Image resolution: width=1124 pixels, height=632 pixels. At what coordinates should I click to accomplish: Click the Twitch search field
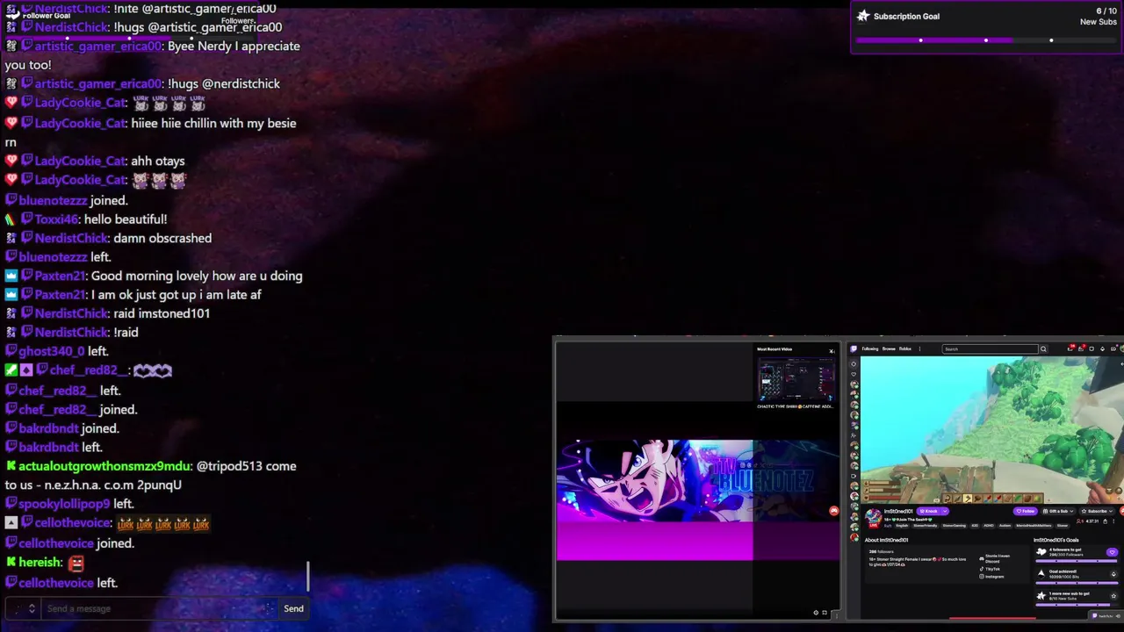pyautogui.click(x=991, y=348)
